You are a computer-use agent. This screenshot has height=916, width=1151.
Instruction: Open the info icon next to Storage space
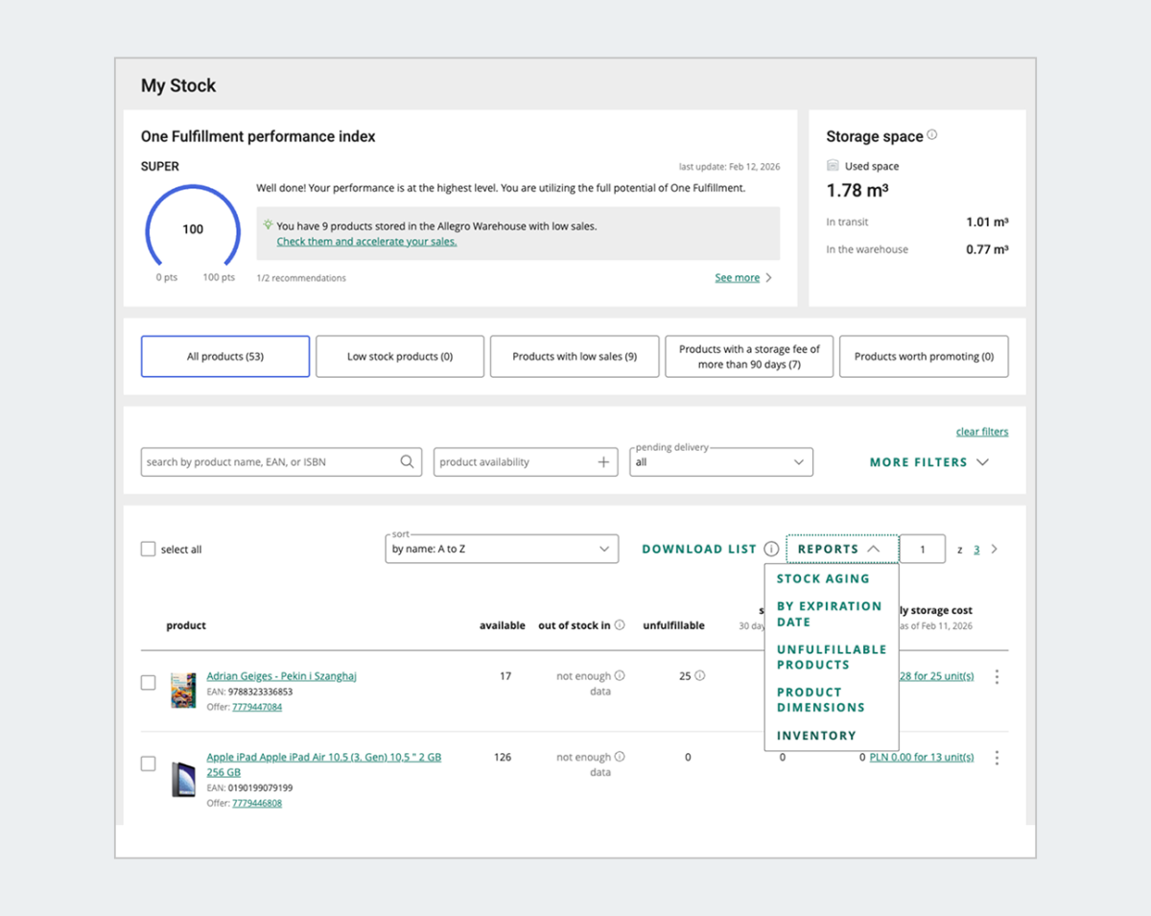[x=933, y=134]
